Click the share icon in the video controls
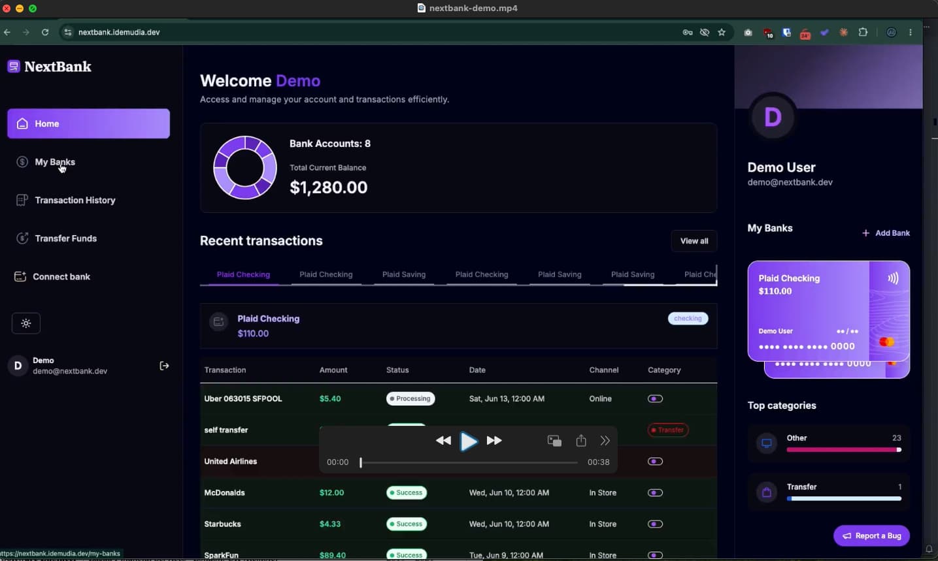938x561 pixels. pyautogui.click(x=581, y=440)
